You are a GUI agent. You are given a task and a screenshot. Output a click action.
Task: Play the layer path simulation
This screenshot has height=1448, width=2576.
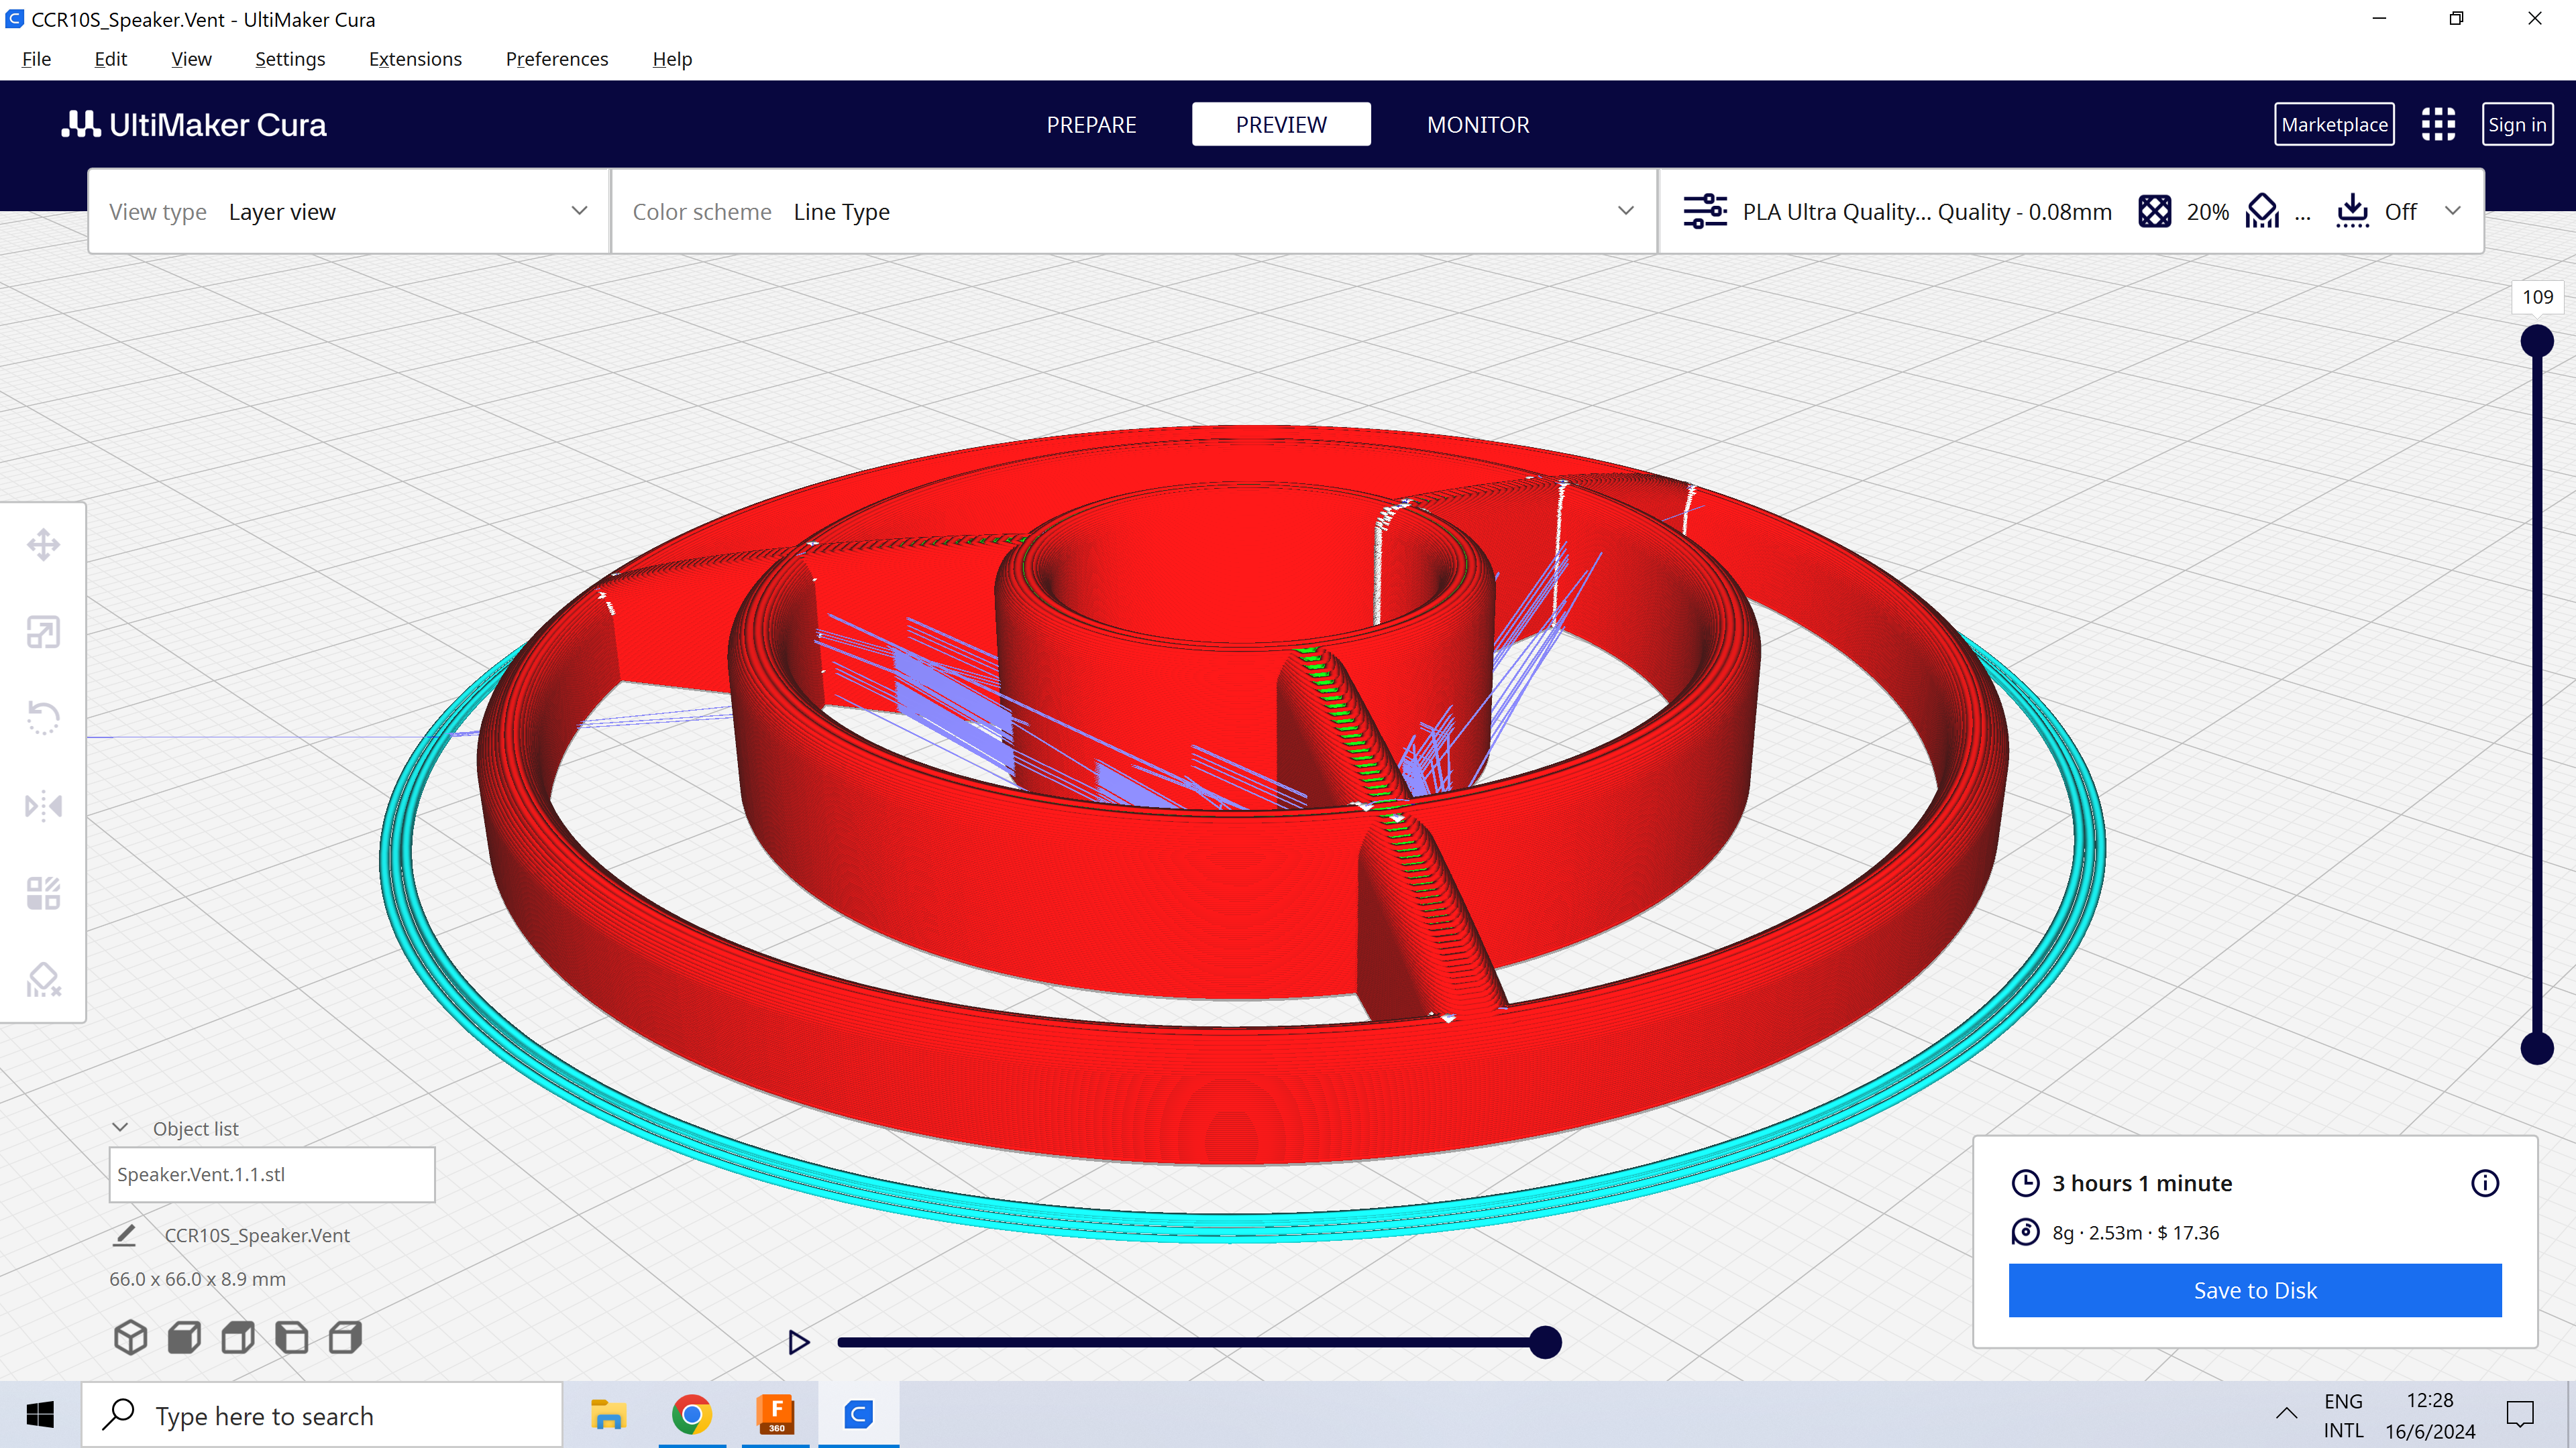pos(798,1342)
